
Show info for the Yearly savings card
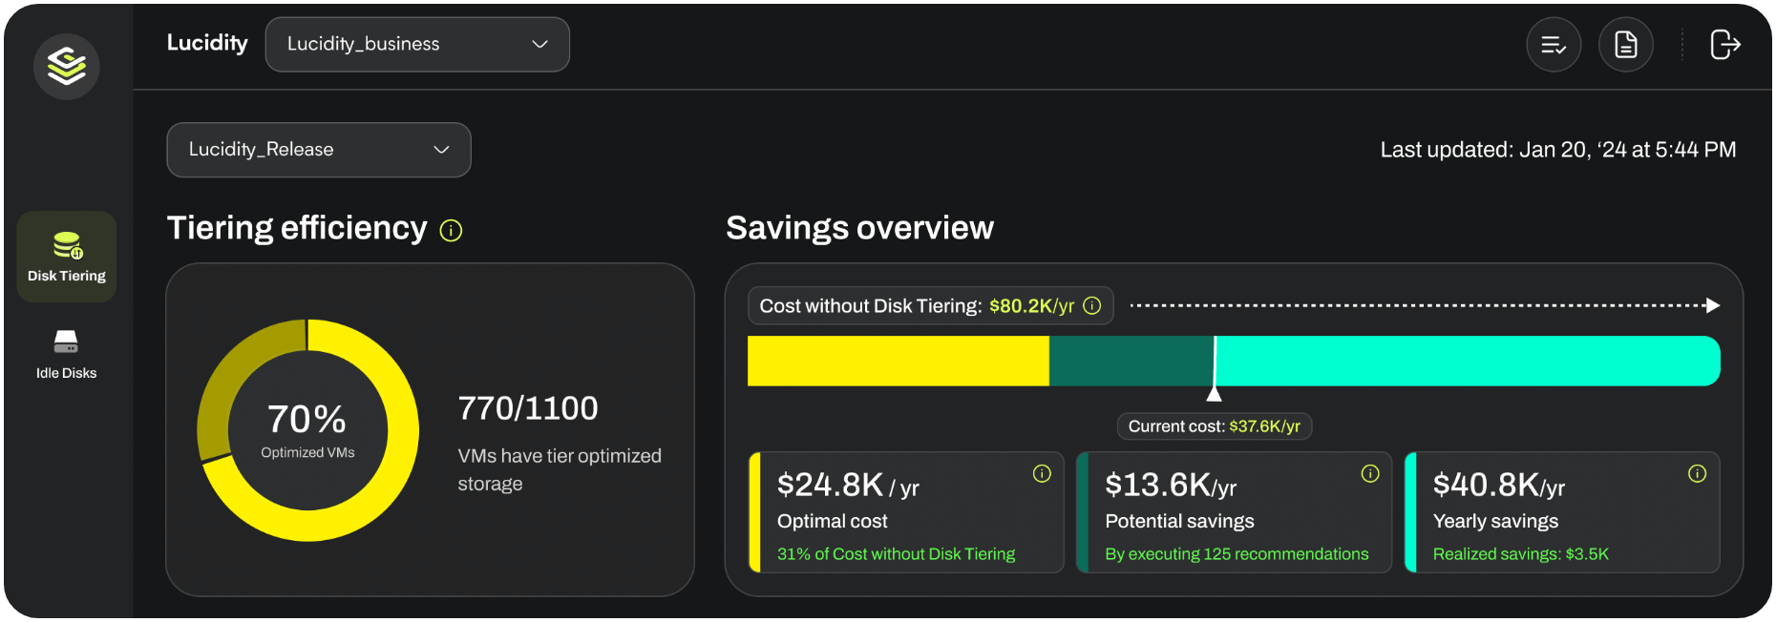[x=1697, y=474]
